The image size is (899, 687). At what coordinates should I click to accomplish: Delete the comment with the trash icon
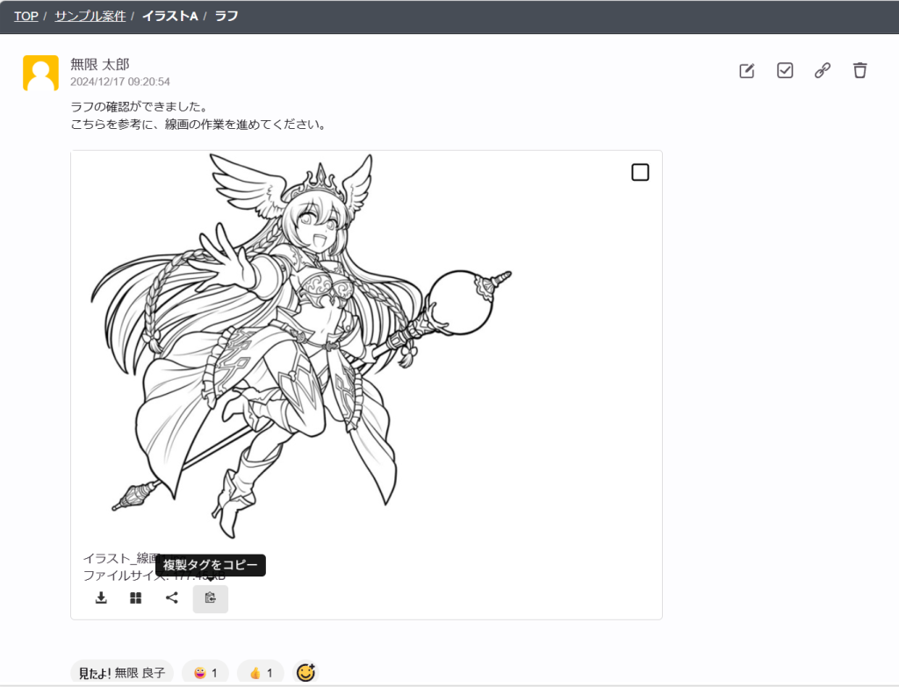860,71
